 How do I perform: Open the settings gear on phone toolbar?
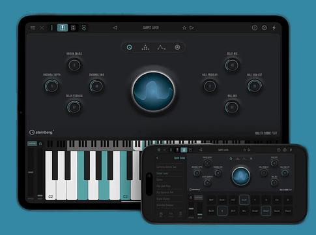(x=285, y=150)
